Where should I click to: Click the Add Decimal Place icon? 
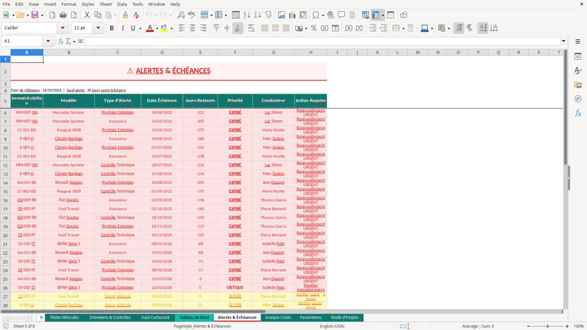coord(348,28)
